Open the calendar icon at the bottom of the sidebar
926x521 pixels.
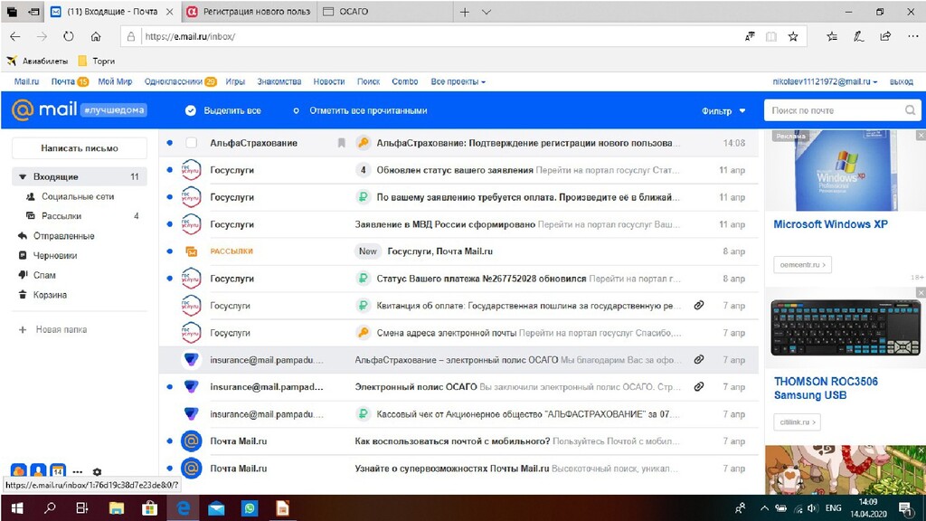58,470
